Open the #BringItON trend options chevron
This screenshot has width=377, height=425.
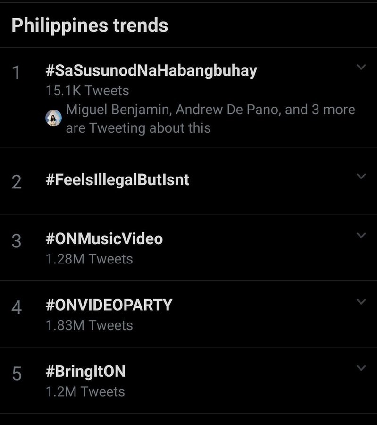(x=361, y=368)
